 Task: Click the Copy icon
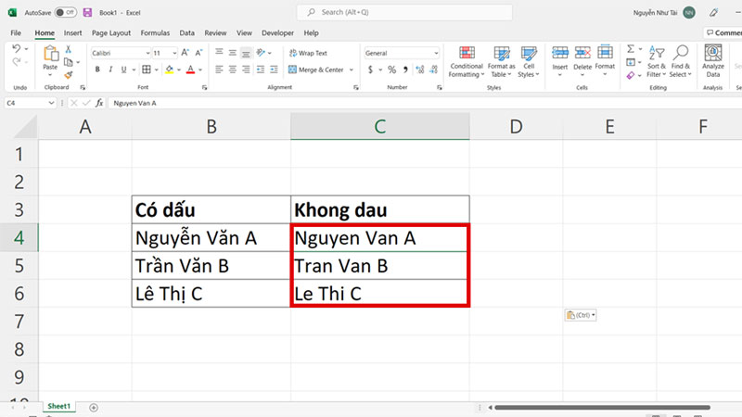click(68, 62)
